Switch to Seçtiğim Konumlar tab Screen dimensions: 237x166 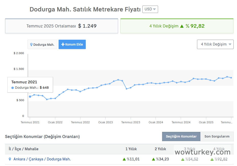(x=181, y=137)
